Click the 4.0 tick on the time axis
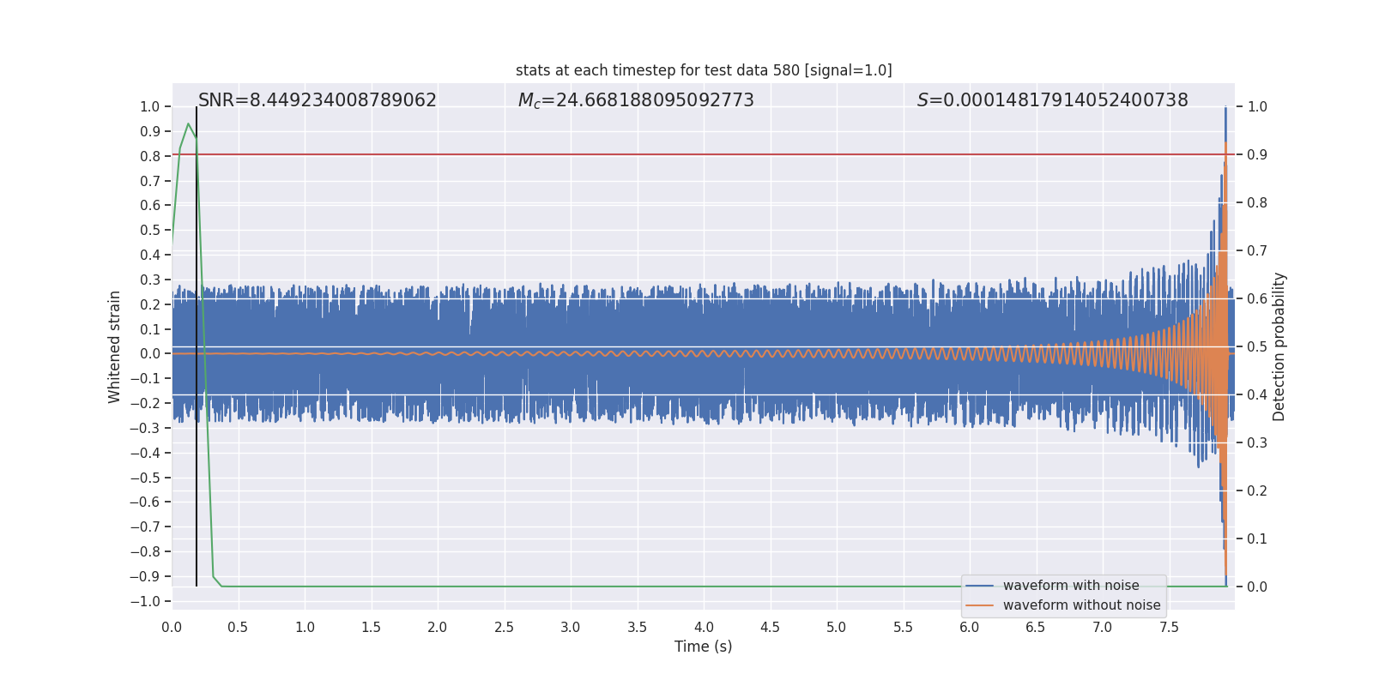The image size is (1373, 686). tap(704, 628)
